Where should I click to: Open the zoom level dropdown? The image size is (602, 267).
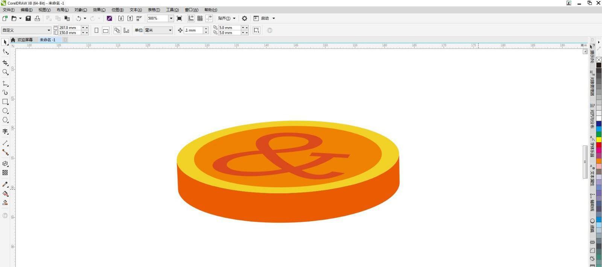point(171,18)
